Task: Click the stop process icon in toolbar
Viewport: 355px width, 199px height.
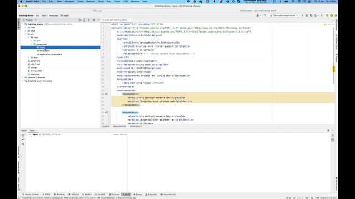Action: pyautogui.click(x=322, y=15)
